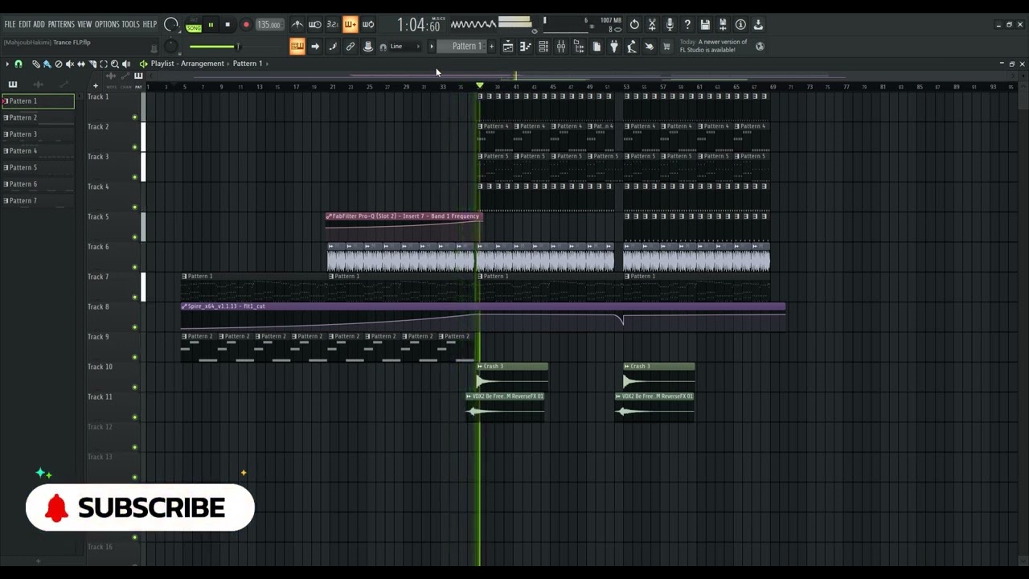
Task: Open the Playlist options arrow menu
Action: point(7,64)
